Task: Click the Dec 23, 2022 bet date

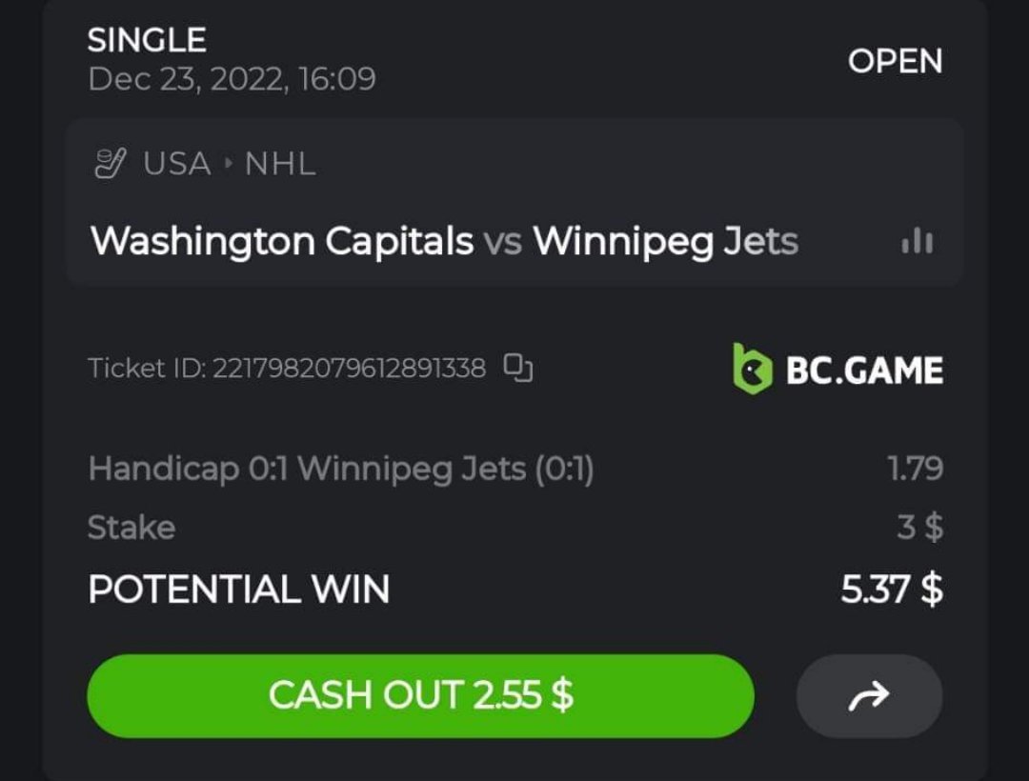Action: click(232, 79)
